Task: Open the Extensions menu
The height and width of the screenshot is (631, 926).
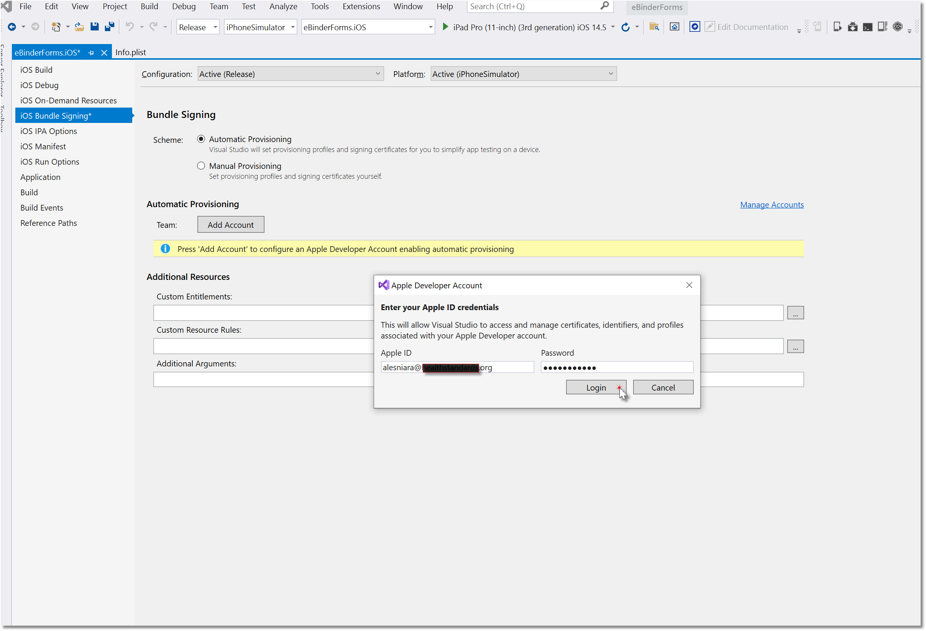Action: point(361,7)
